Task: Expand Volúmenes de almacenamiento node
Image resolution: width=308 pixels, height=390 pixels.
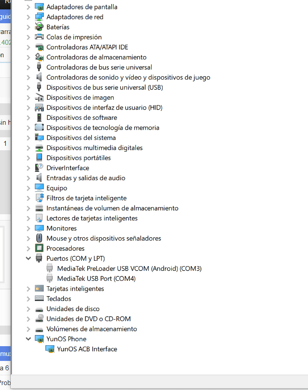Action: click(x=28, y=329)
